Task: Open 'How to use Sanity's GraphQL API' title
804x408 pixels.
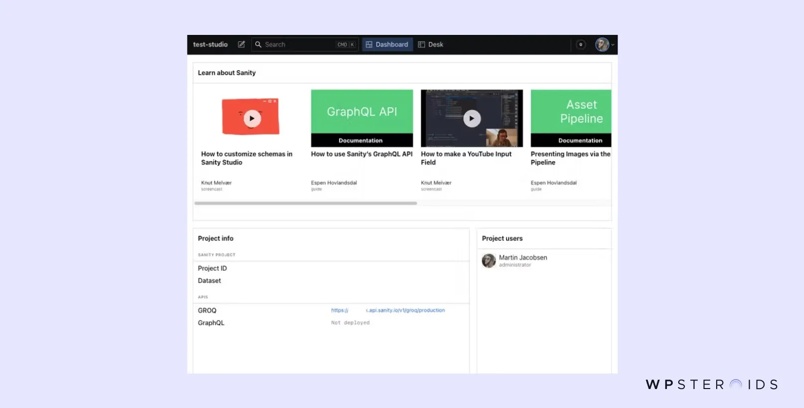Action: click(x=362, y=154)
